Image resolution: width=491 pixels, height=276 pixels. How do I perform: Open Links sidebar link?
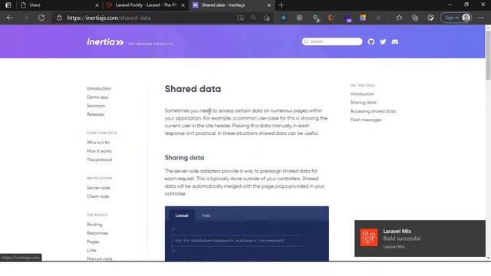[91, 251]
